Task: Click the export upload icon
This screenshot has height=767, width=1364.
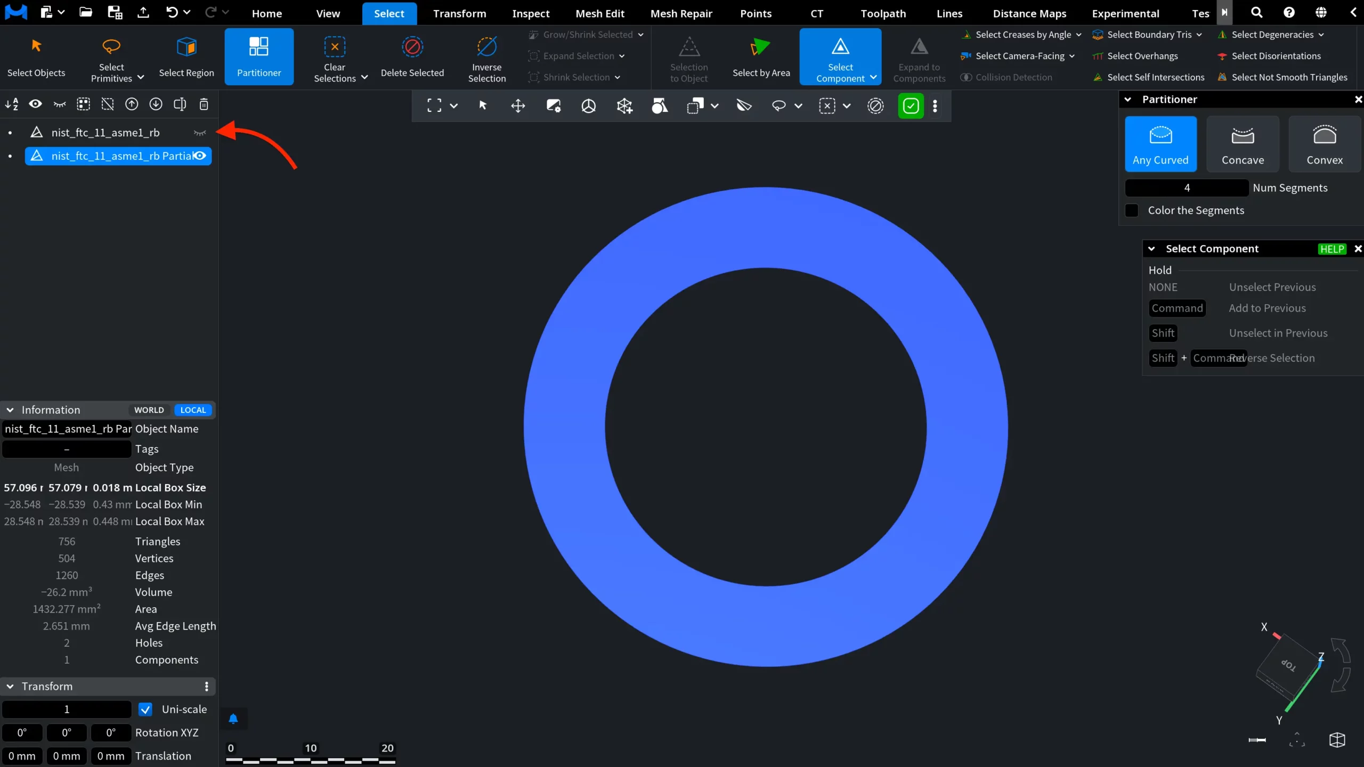Action: (x=143, y=12)
